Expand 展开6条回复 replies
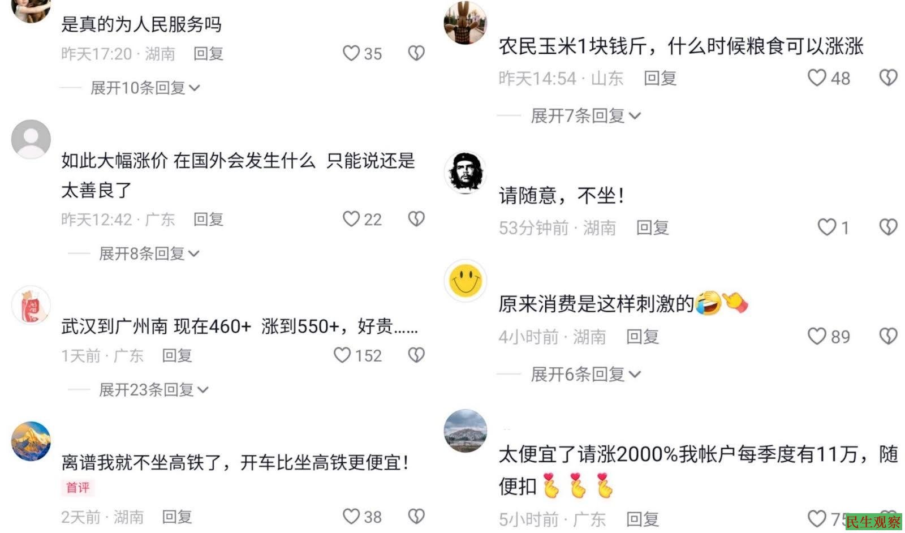 [x=586, y=374]
